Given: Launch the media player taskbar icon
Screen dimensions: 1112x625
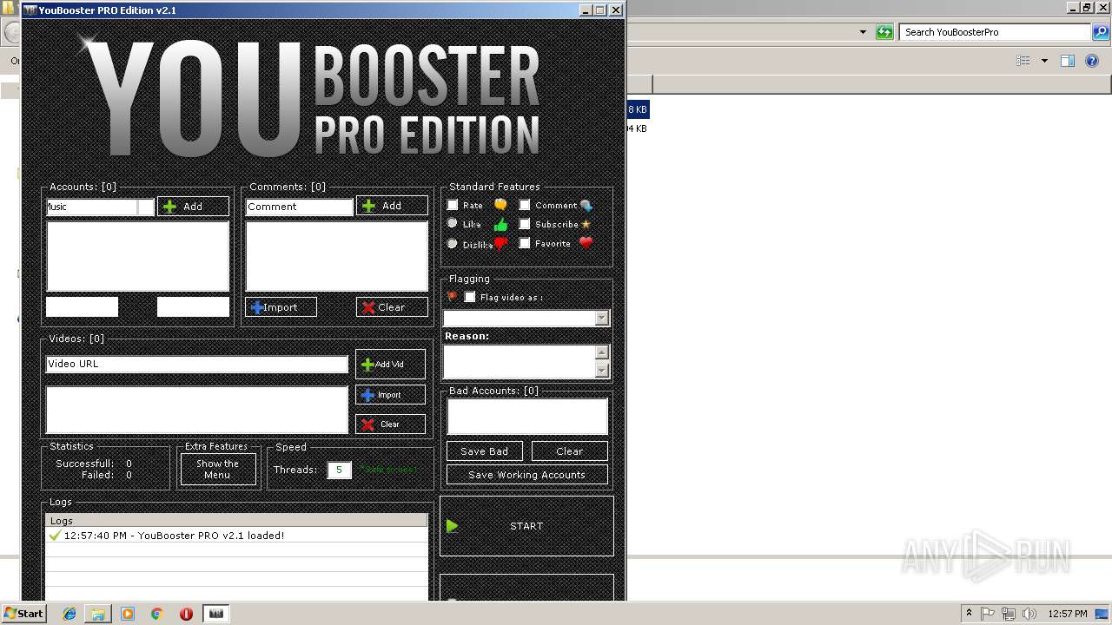Looking at the screenshot, I should (x=128, y=614).
